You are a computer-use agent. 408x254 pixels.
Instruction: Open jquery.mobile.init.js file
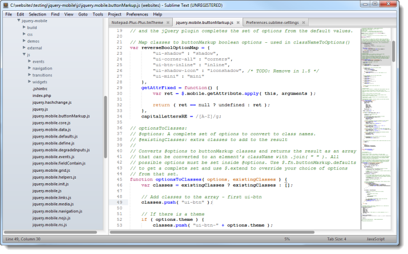click(x=50, y=184)
